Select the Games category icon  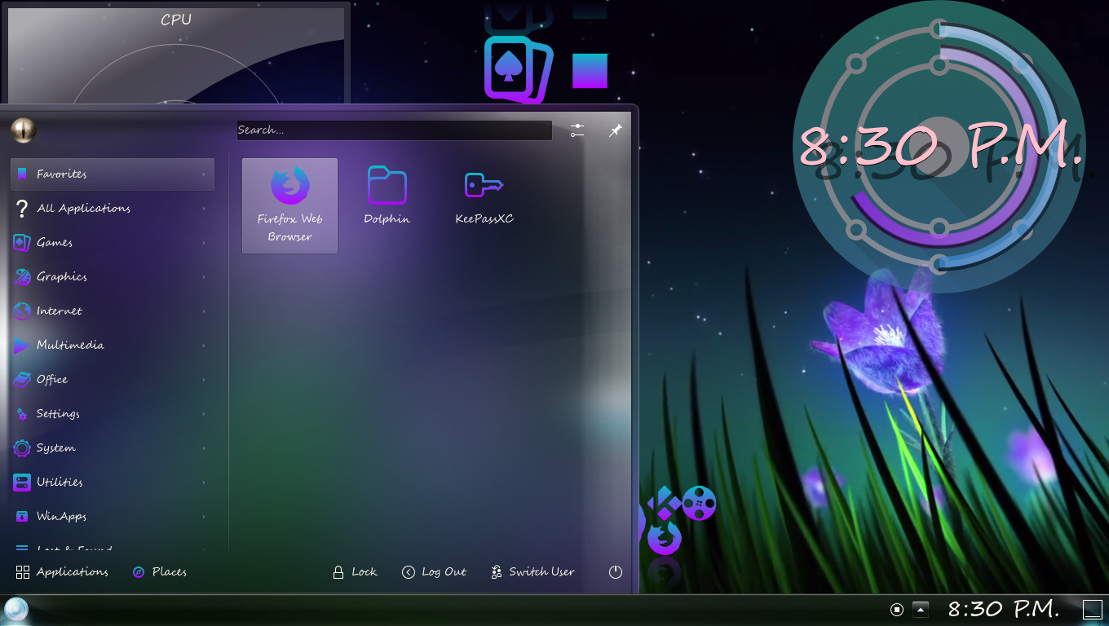[x=22, y=243]
